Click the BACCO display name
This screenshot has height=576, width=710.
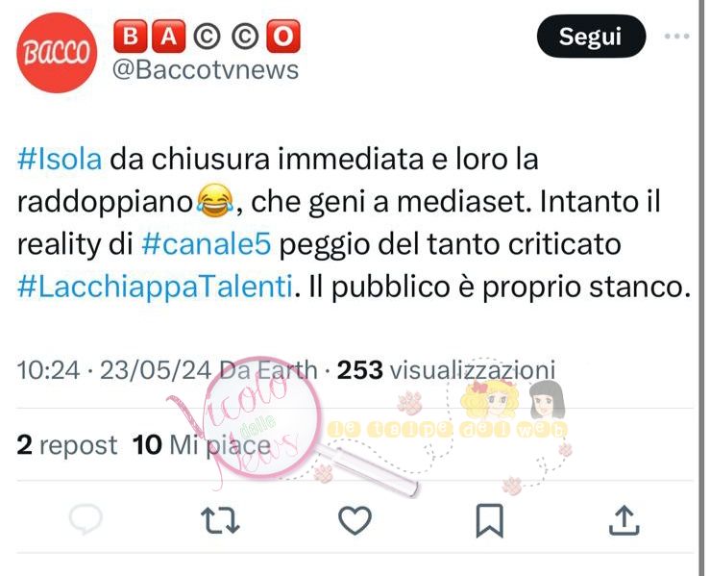click(207, 36)
